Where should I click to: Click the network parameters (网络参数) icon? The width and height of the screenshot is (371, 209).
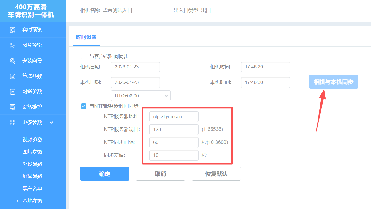(13, 92)
